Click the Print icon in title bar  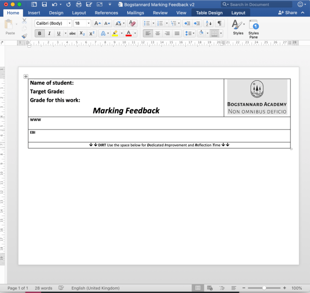coord(78,4)
